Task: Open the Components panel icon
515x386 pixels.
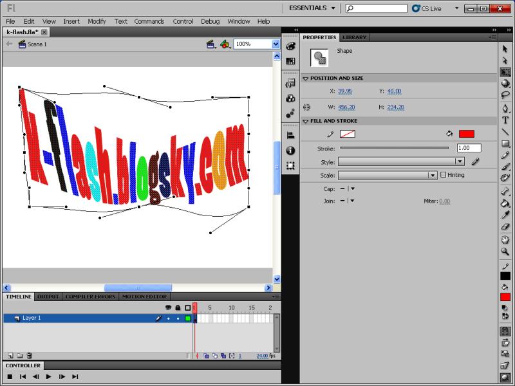Action: click(291, 98)
